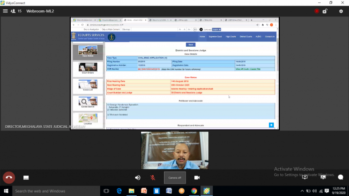
Task: Open the presentation share icon next to chat
Action: [323, 177]
